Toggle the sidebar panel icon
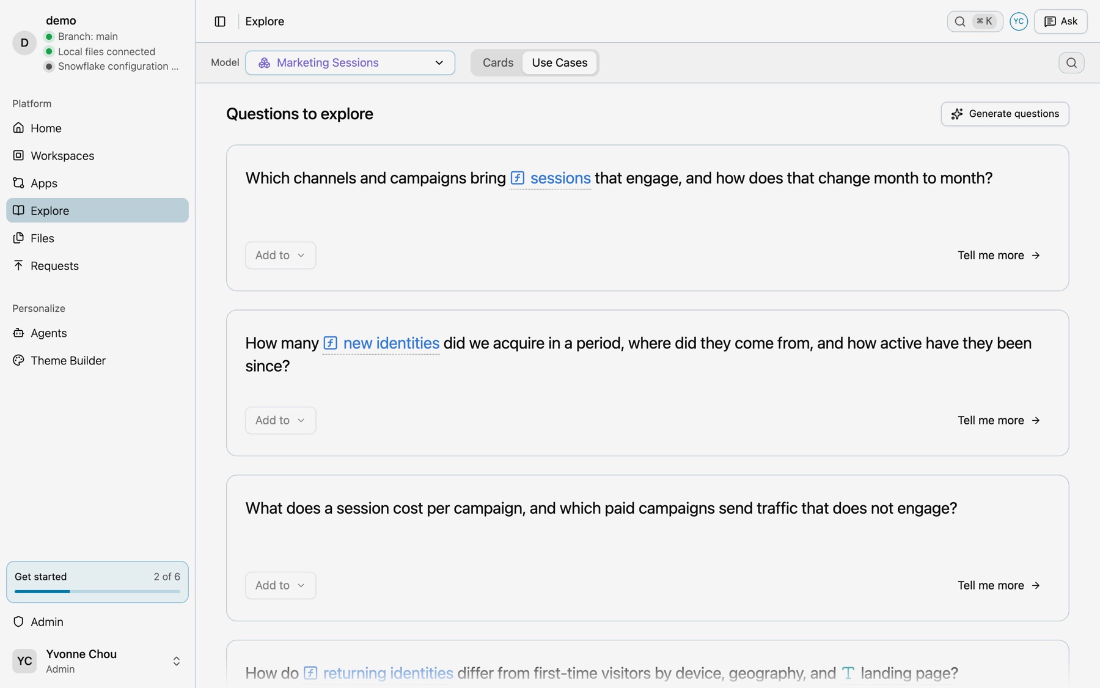1100x688 pixels. (220, 21)
